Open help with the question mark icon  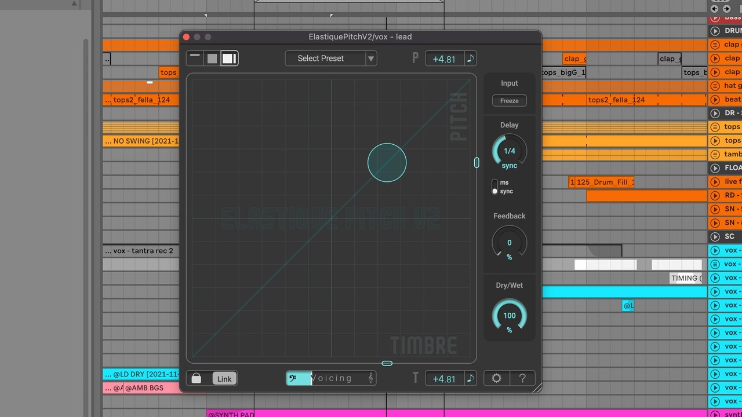[x=522, y=378]
